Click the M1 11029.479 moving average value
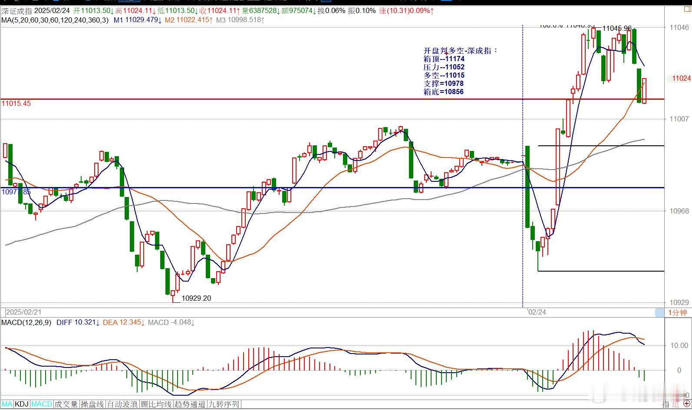692x410 pixels. (x=138, y=20)
